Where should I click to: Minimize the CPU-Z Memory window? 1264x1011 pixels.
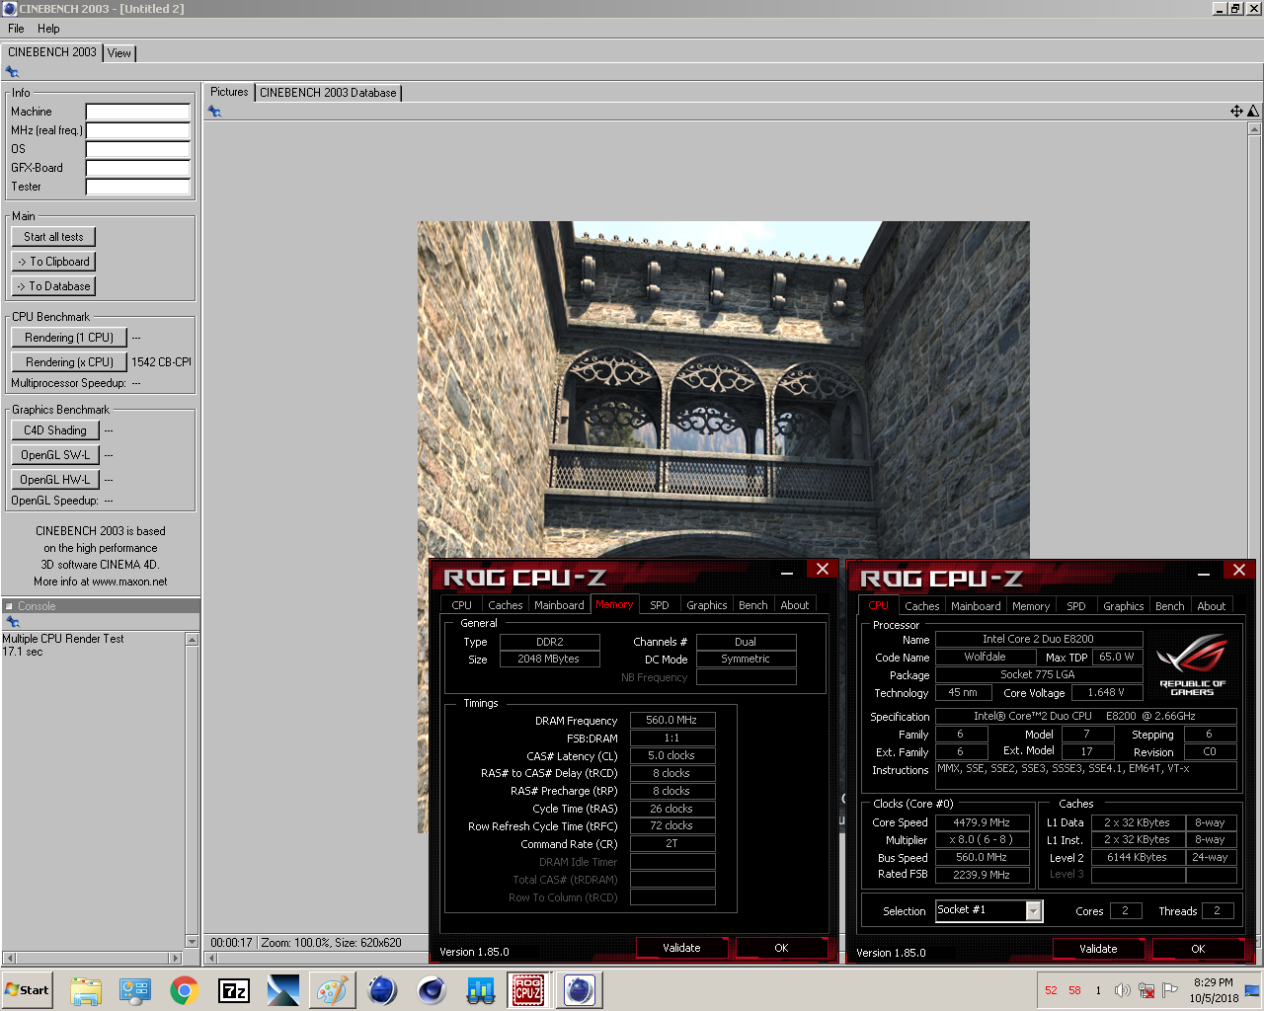tap(787, 571)
